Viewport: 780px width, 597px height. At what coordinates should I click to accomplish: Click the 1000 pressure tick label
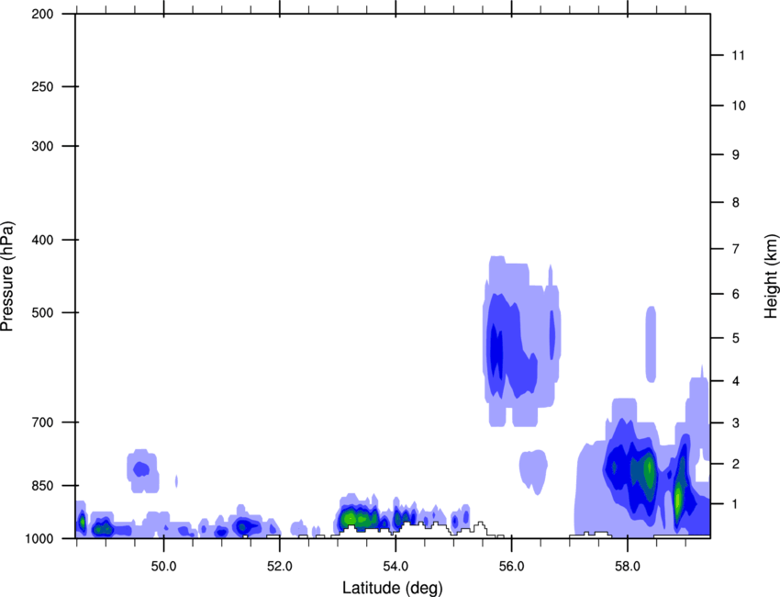(39, 538)
